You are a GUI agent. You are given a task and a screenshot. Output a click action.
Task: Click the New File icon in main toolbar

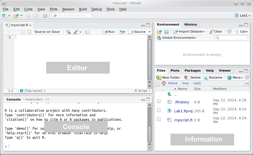pyautogui.click(x=5, y=16)
